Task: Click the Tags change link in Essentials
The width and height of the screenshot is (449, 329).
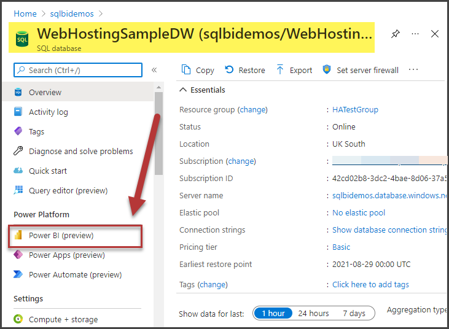Action: click(x=213, y=285)
